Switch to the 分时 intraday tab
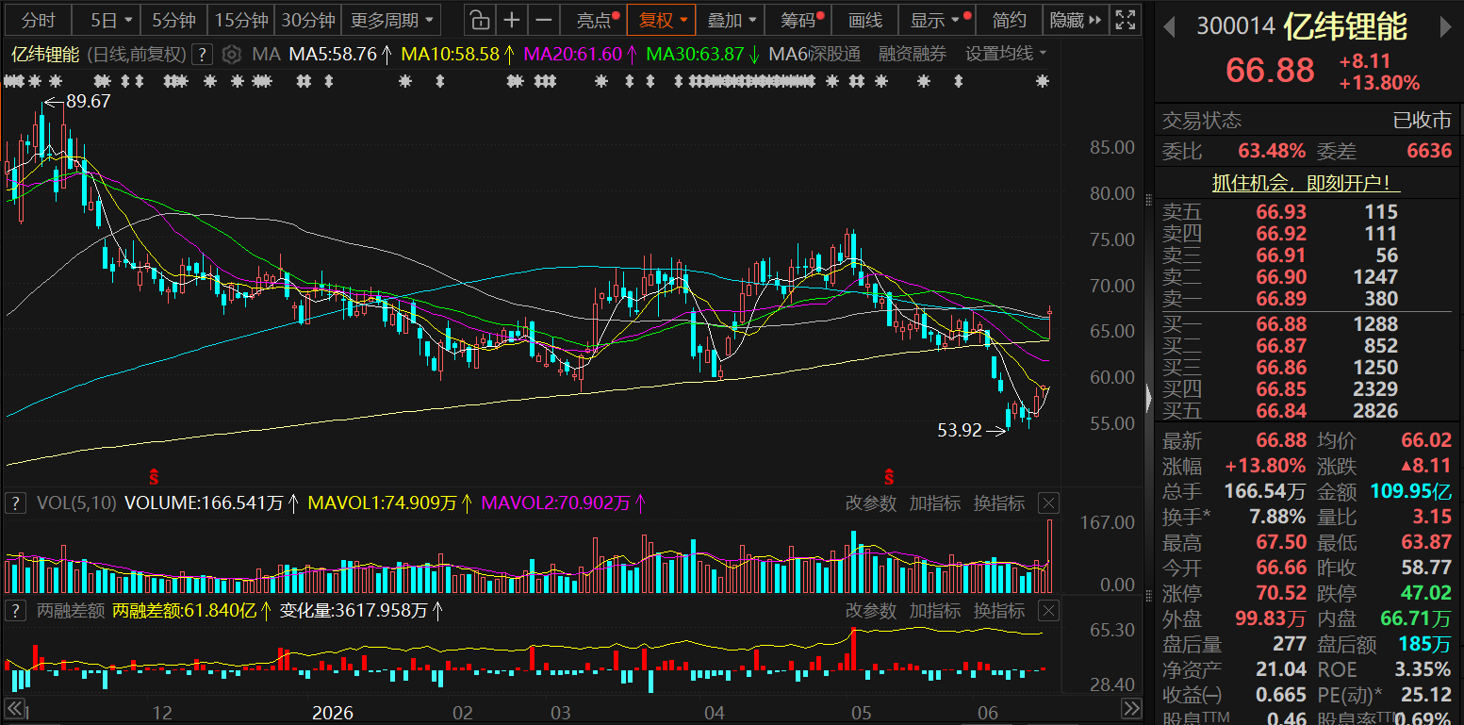 coord(39,20)
